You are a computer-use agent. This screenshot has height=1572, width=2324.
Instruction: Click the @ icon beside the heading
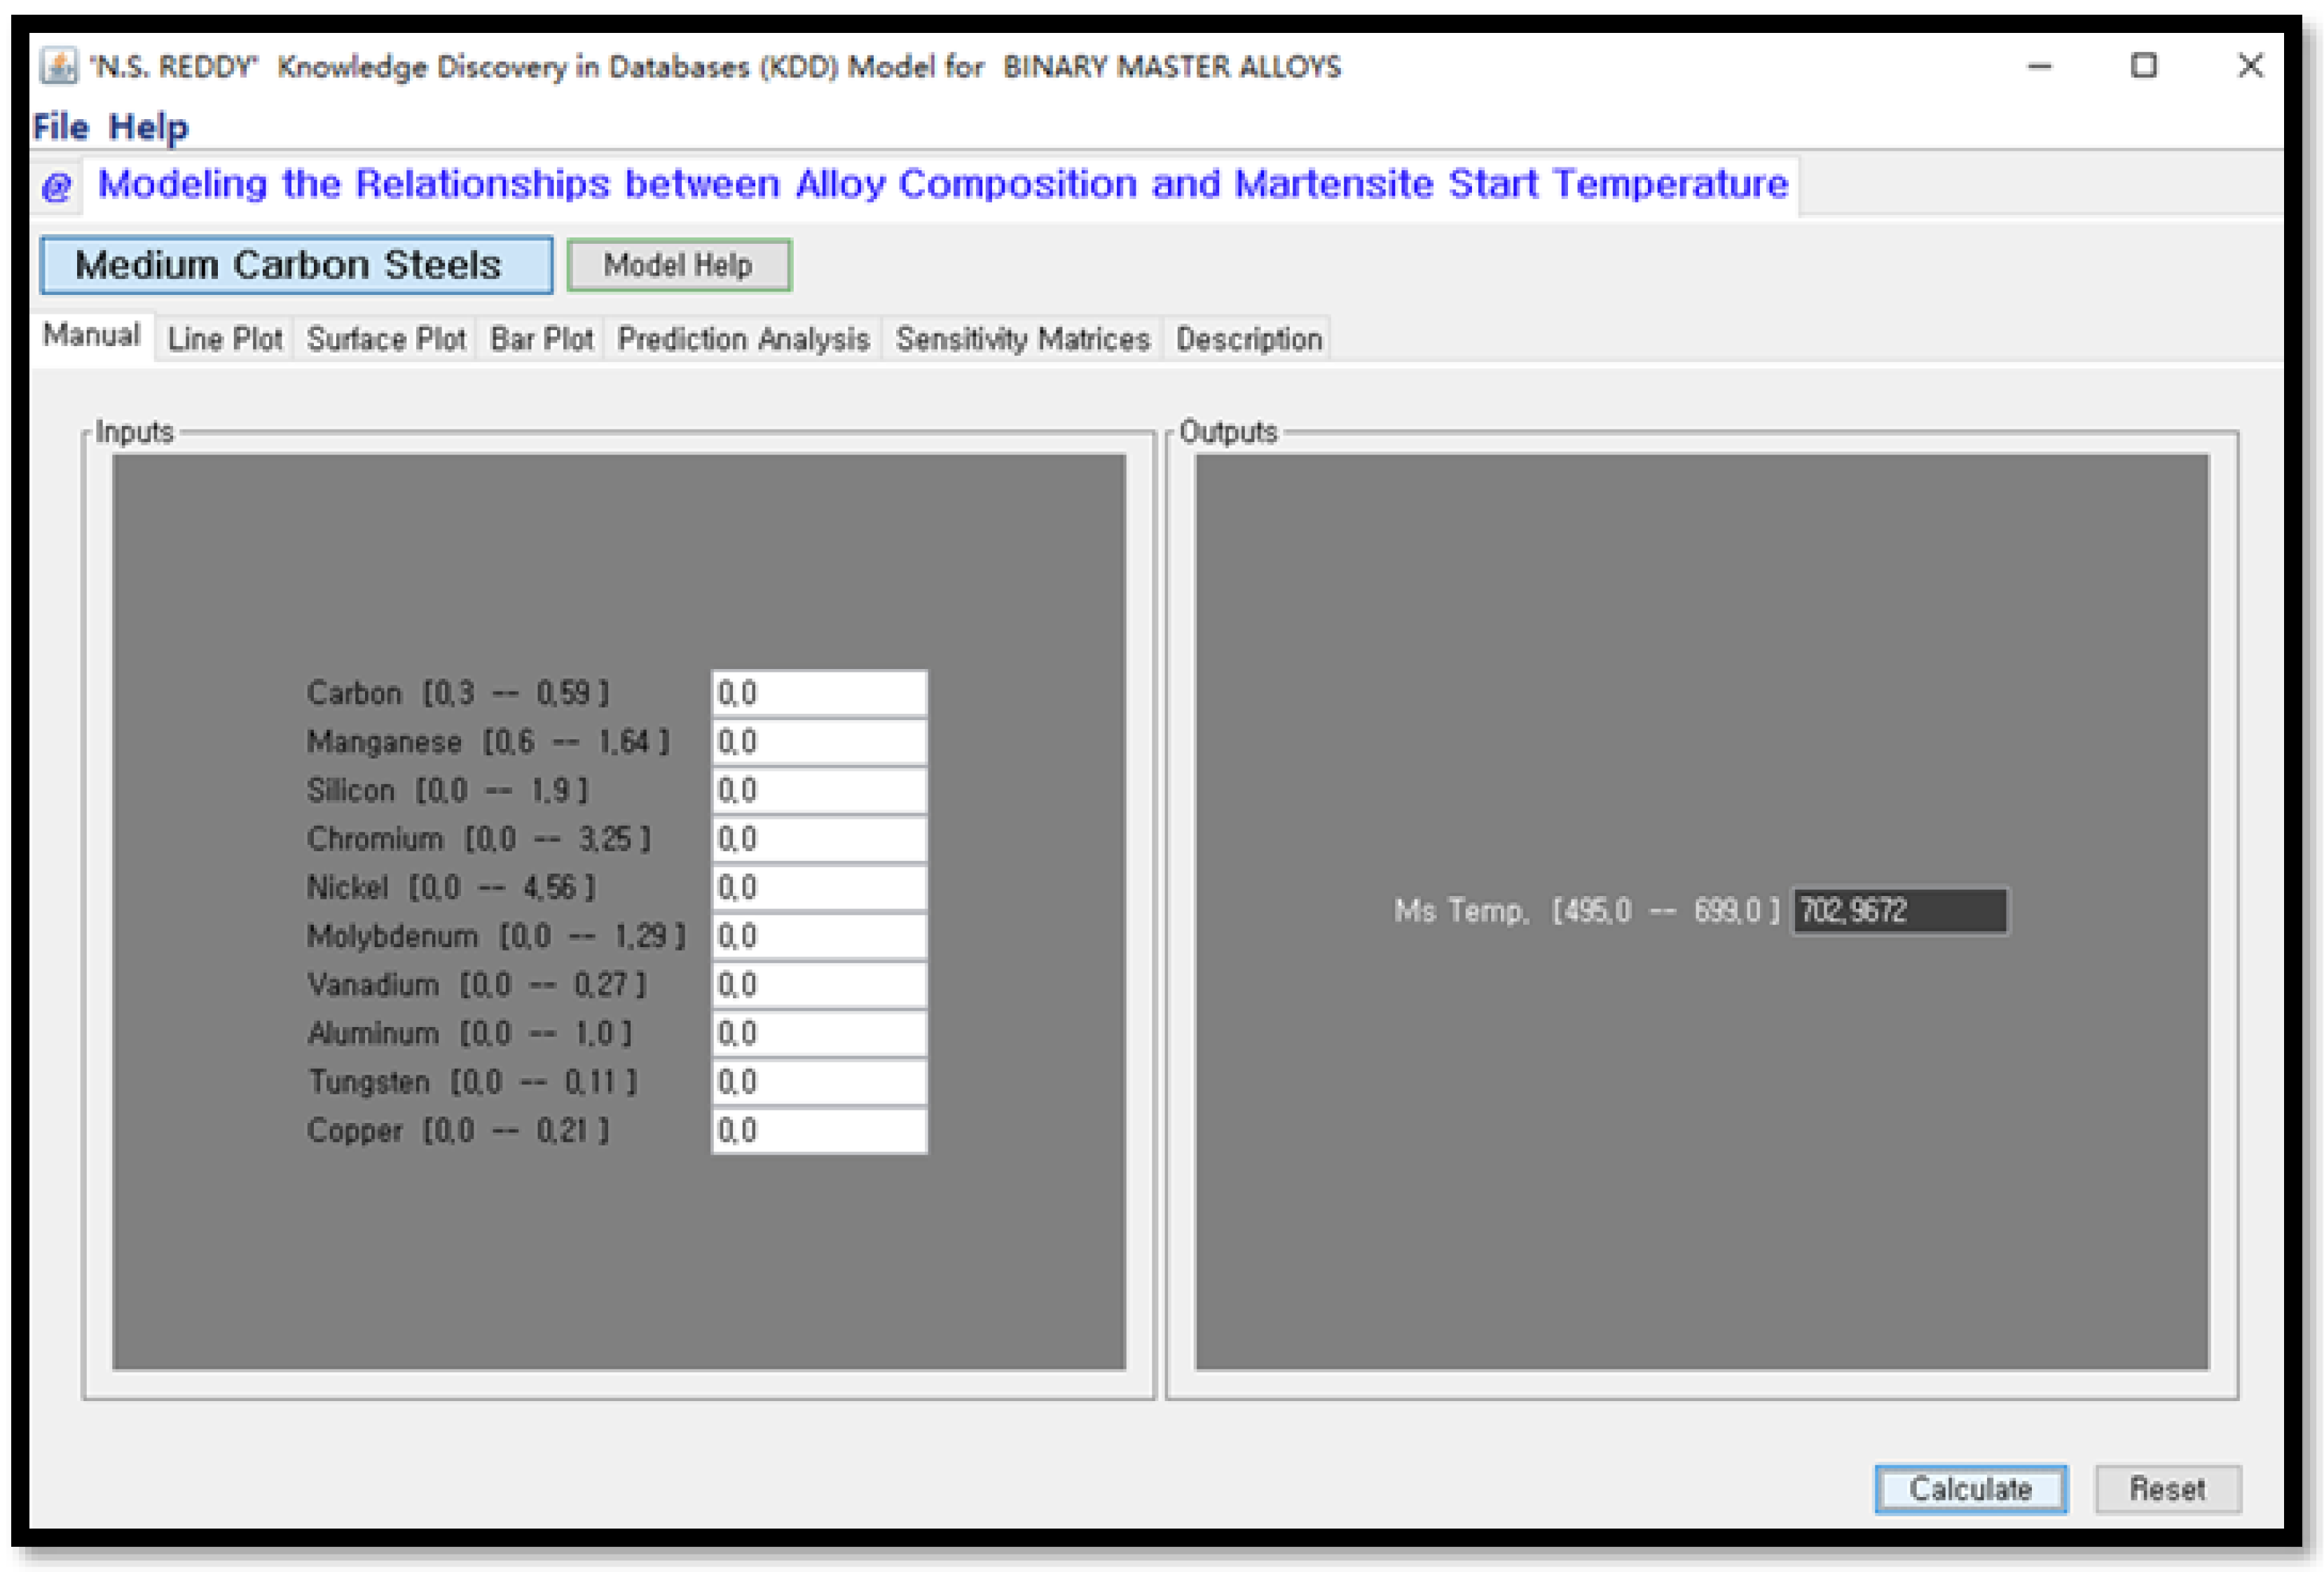click(x=56, y=186)
